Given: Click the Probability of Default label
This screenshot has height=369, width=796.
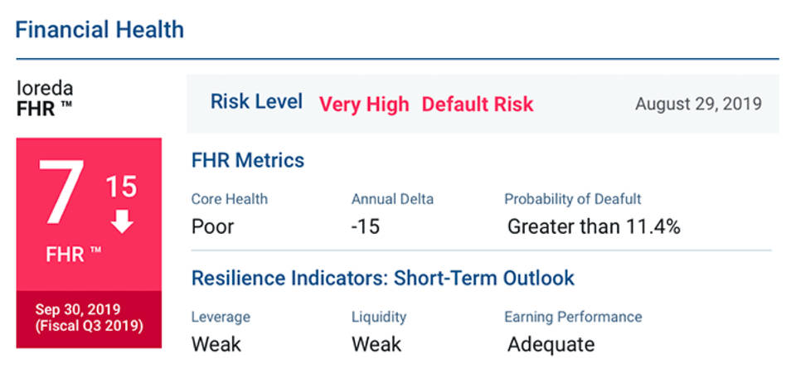Looking at the screenshot, I should click(x=572, y=199).
